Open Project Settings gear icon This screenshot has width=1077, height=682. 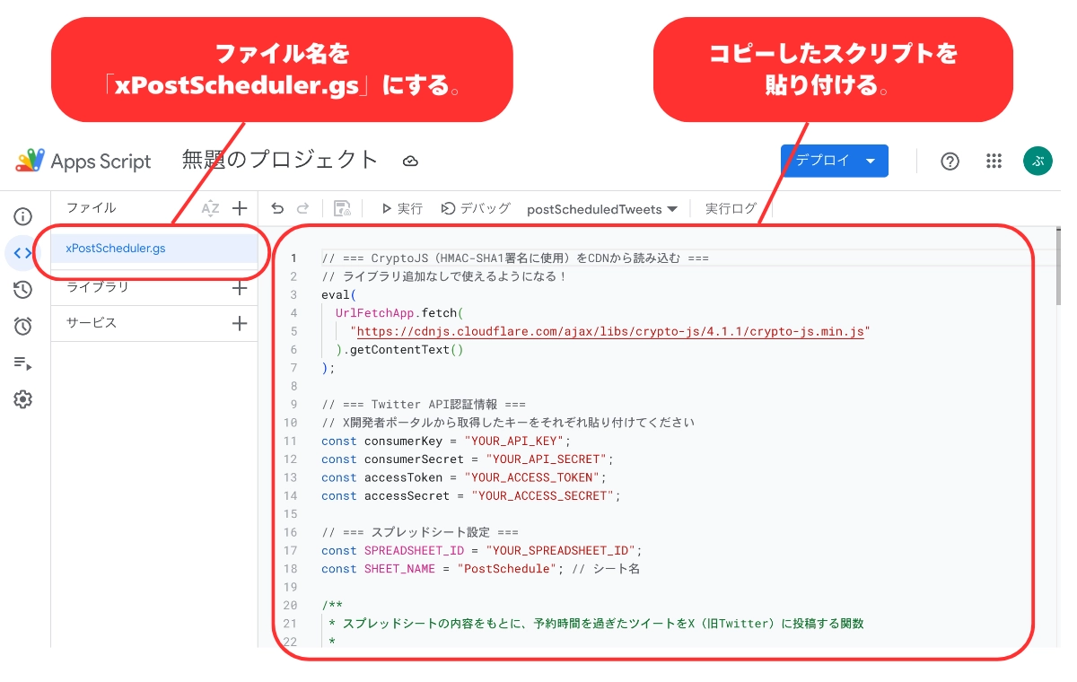click(23, 399)
